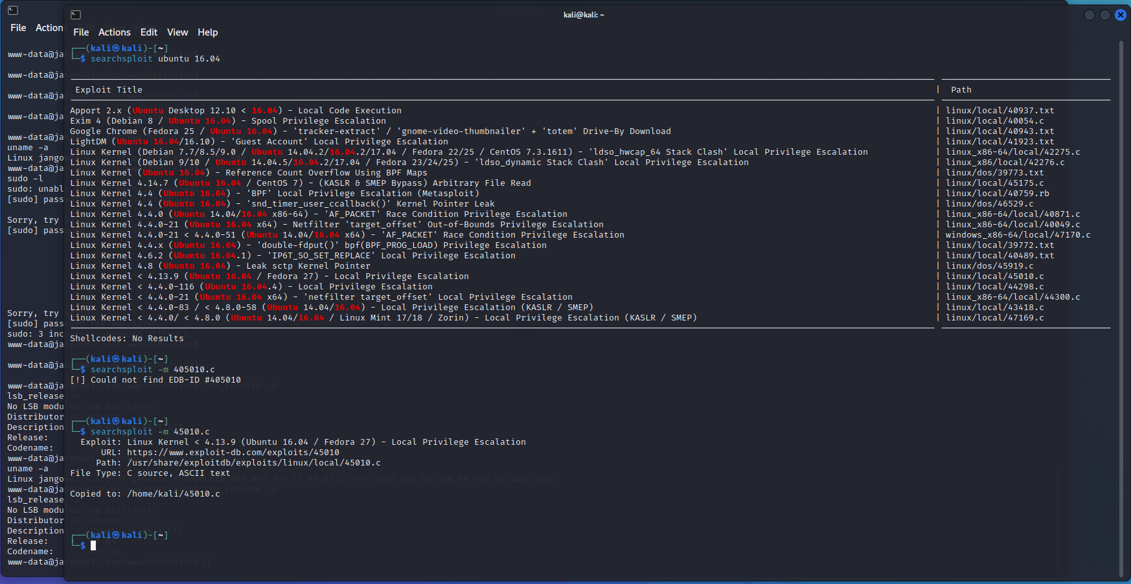Click 'sudo -l' line in background terminal
Screen dimensions: 1131x584
click(x=25, y=179)
